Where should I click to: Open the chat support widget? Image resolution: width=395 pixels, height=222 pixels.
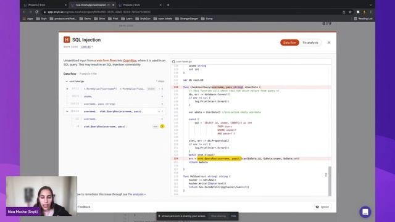(365, 212)
